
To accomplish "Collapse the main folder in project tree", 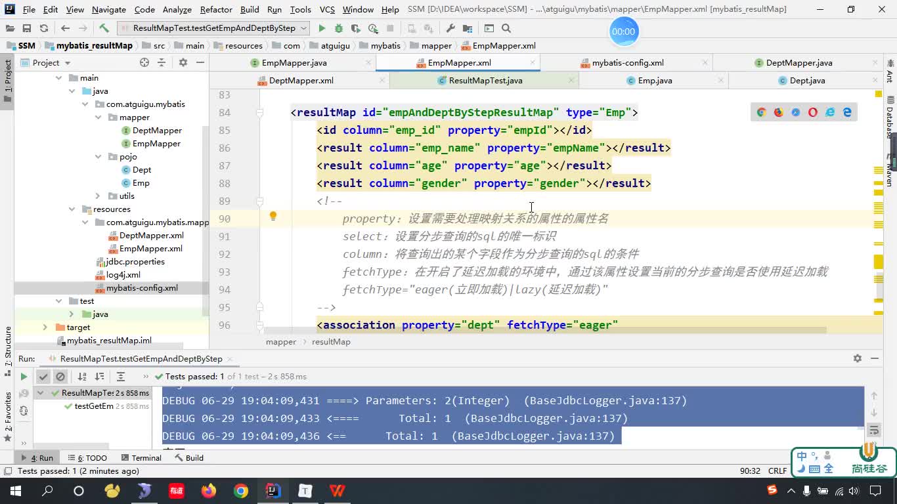I will (x=58, y=78).
